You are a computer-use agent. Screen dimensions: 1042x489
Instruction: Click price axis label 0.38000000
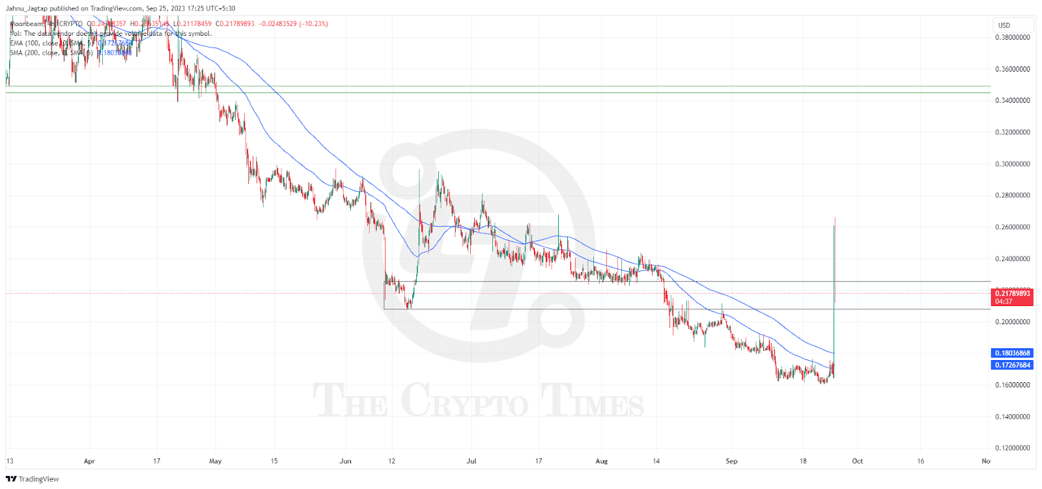click(1013, 38)
